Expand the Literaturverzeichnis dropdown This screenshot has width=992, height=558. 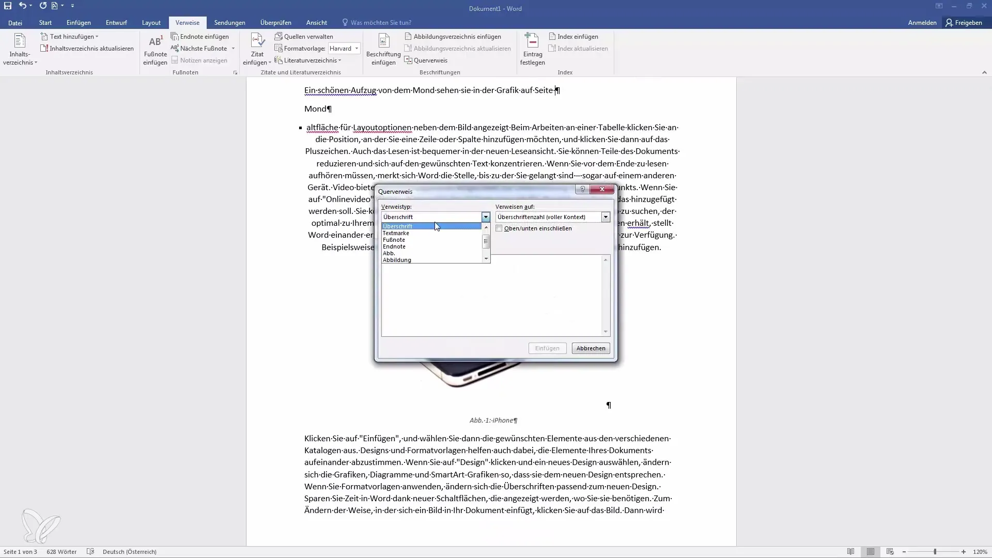[x=339, y=60]
